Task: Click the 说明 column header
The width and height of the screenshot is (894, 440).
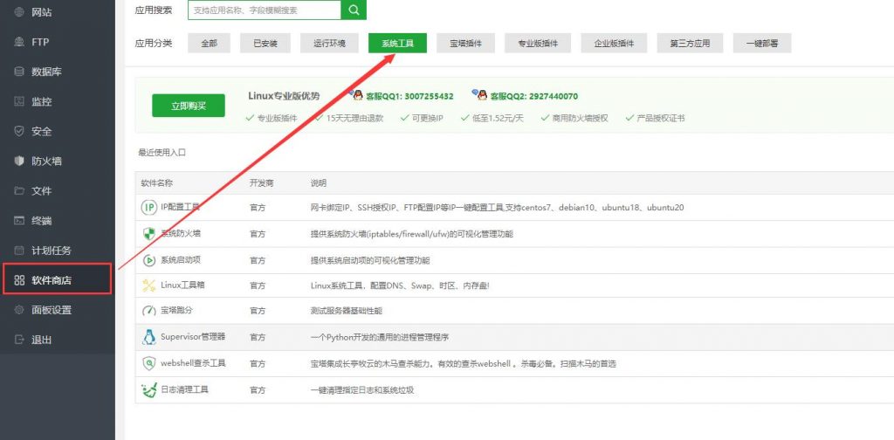Action: (319, 183)
